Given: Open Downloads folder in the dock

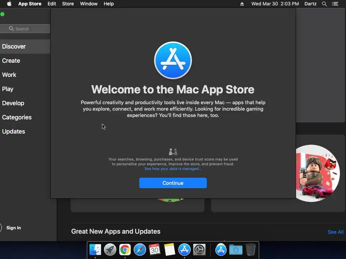Looking at the screenshot, I should point(236,250).
